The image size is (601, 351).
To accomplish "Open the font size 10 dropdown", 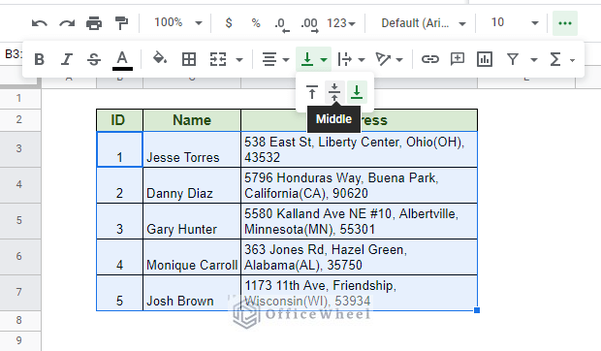I will [515, 23].
